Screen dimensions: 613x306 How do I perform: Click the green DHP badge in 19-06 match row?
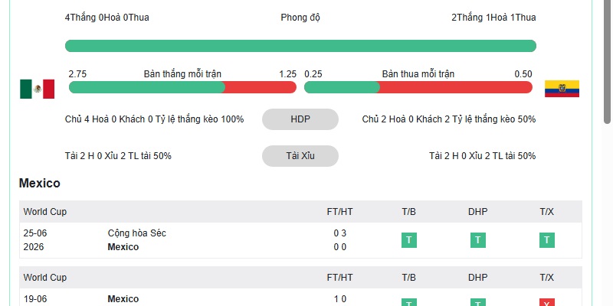coord(477,302)
